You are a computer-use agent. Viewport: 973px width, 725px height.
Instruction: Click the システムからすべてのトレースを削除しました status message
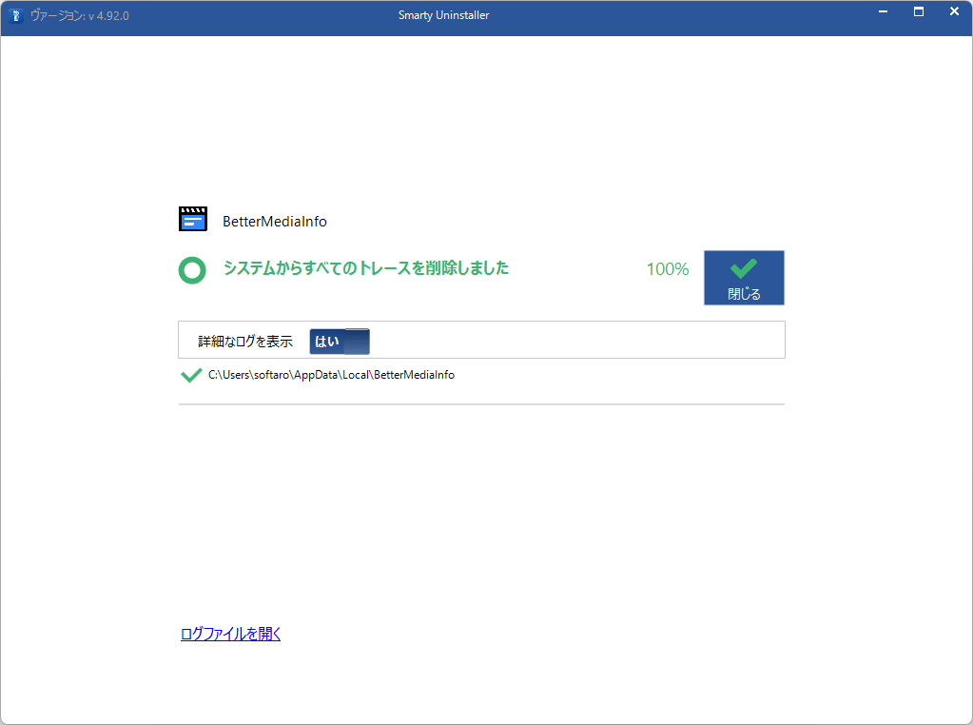click(x=366, y=268)
